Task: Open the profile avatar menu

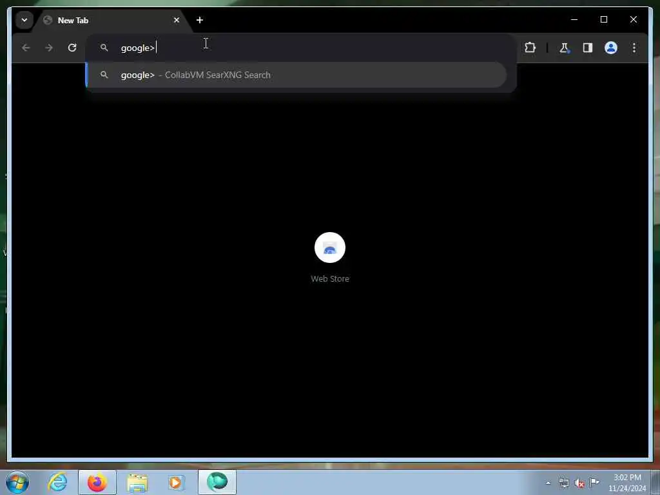Action: tap(611, 48)
